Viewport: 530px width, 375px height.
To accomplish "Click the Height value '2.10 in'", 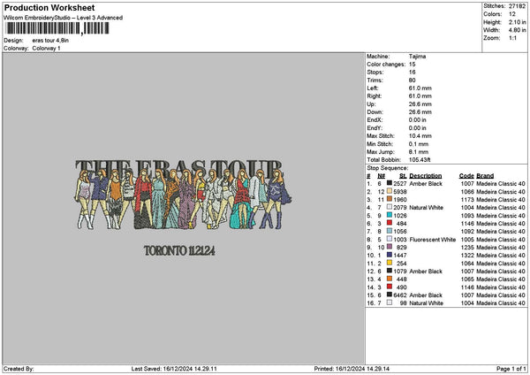I will coord(517,22).
